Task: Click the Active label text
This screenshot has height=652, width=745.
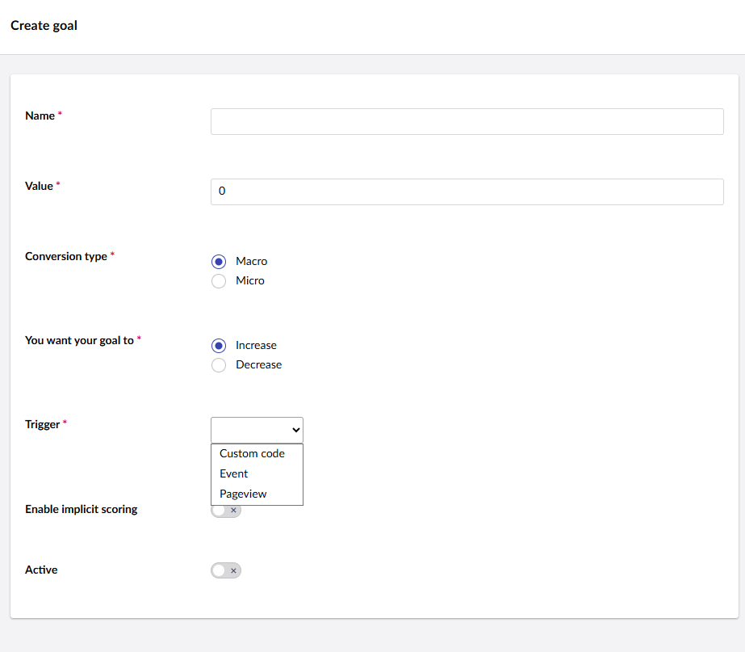Action: click(x=41, y=570)
